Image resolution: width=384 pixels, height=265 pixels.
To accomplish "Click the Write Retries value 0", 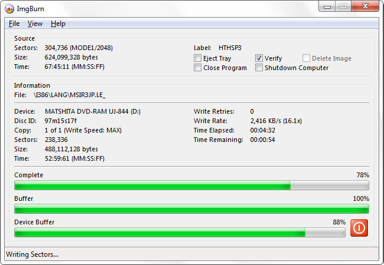I will (x=252, y=111).
